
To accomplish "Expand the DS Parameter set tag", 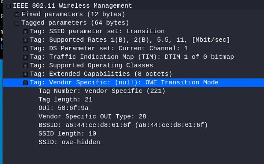I will 25,49.
